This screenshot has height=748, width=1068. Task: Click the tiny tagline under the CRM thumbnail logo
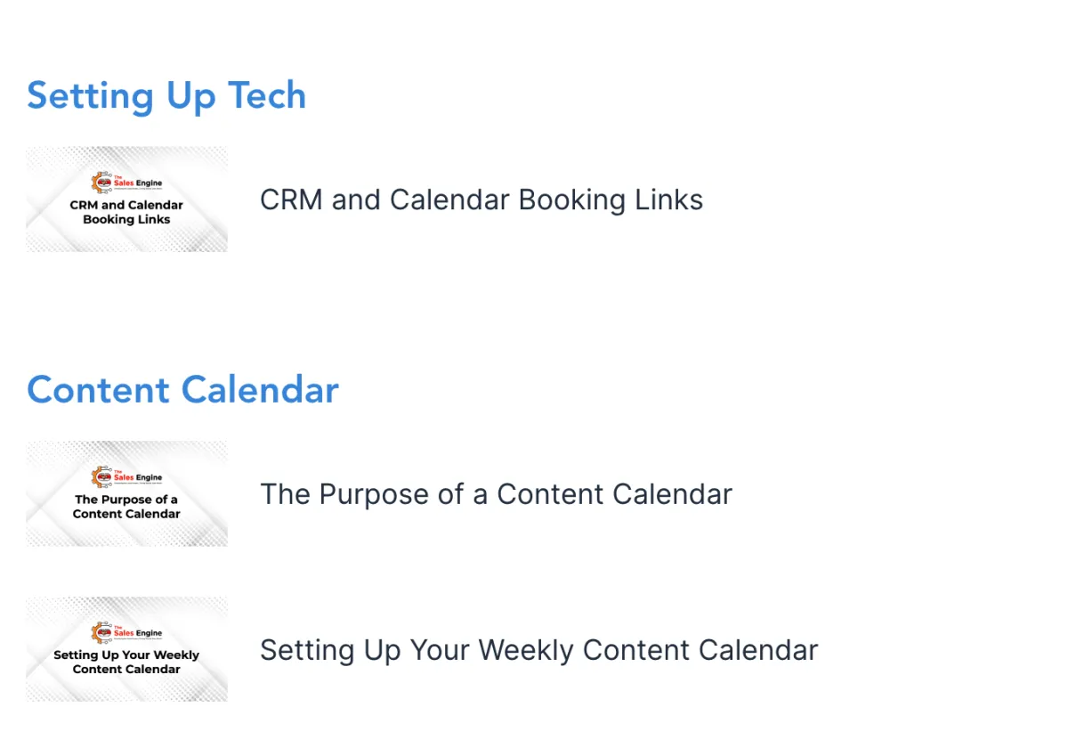(x=138, y=190)
